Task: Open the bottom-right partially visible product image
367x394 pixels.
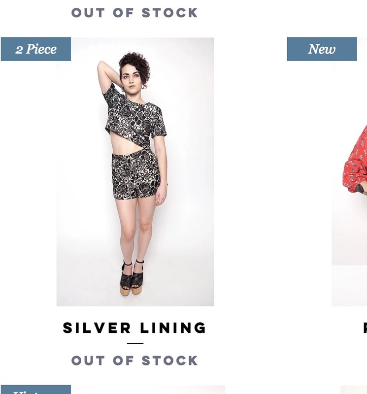Action: click(x=354, y=390)
